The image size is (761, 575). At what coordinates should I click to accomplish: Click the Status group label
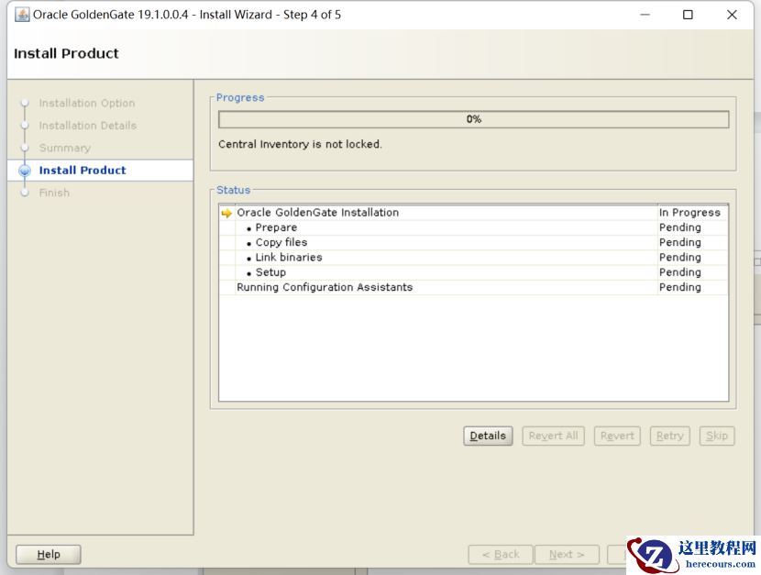point(234,190)
